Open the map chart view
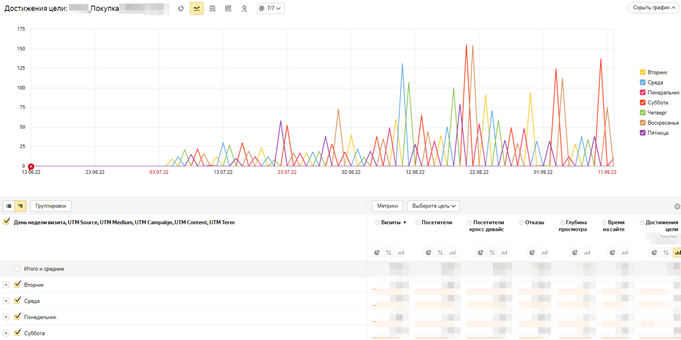 (244, 8)
